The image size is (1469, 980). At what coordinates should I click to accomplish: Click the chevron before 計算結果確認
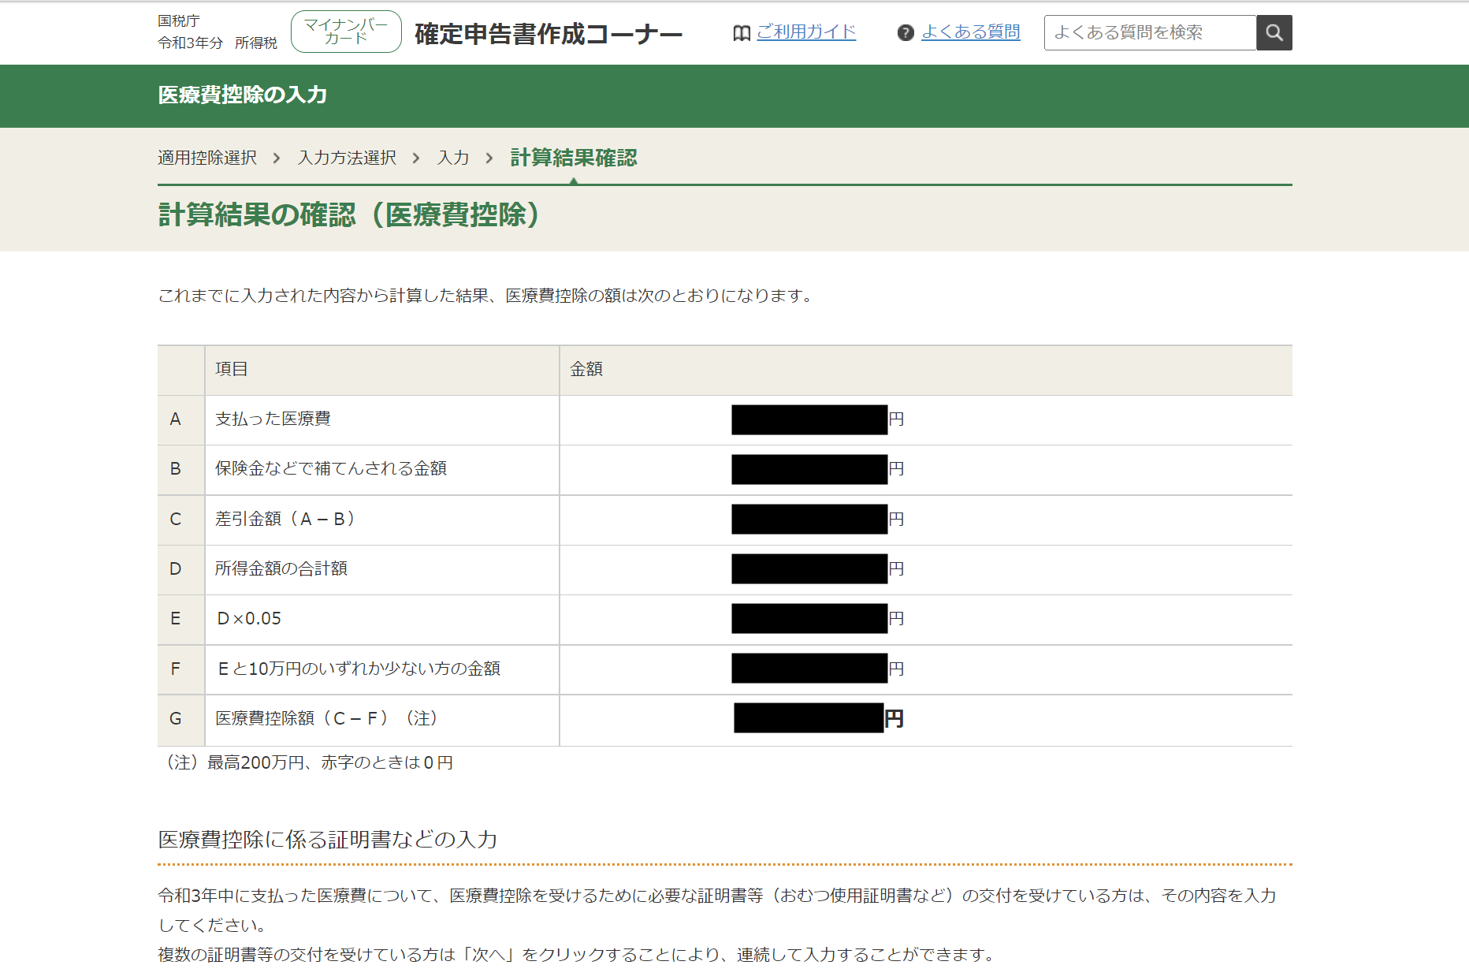point(489,158)
